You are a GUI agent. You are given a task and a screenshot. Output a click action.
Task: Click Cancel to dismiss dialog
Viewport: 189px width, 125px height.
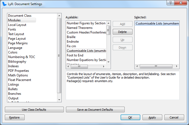[x=174, y=117]
